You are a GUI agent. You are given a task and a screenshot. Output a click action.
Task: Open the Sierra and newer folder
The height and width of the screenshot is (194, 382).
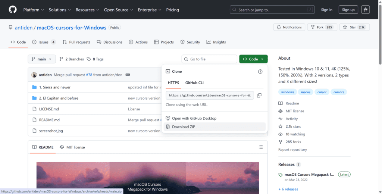coord(55,87)
